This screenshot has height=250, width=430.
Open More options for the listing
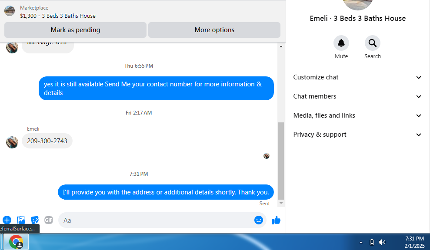[x=214, y=30]
